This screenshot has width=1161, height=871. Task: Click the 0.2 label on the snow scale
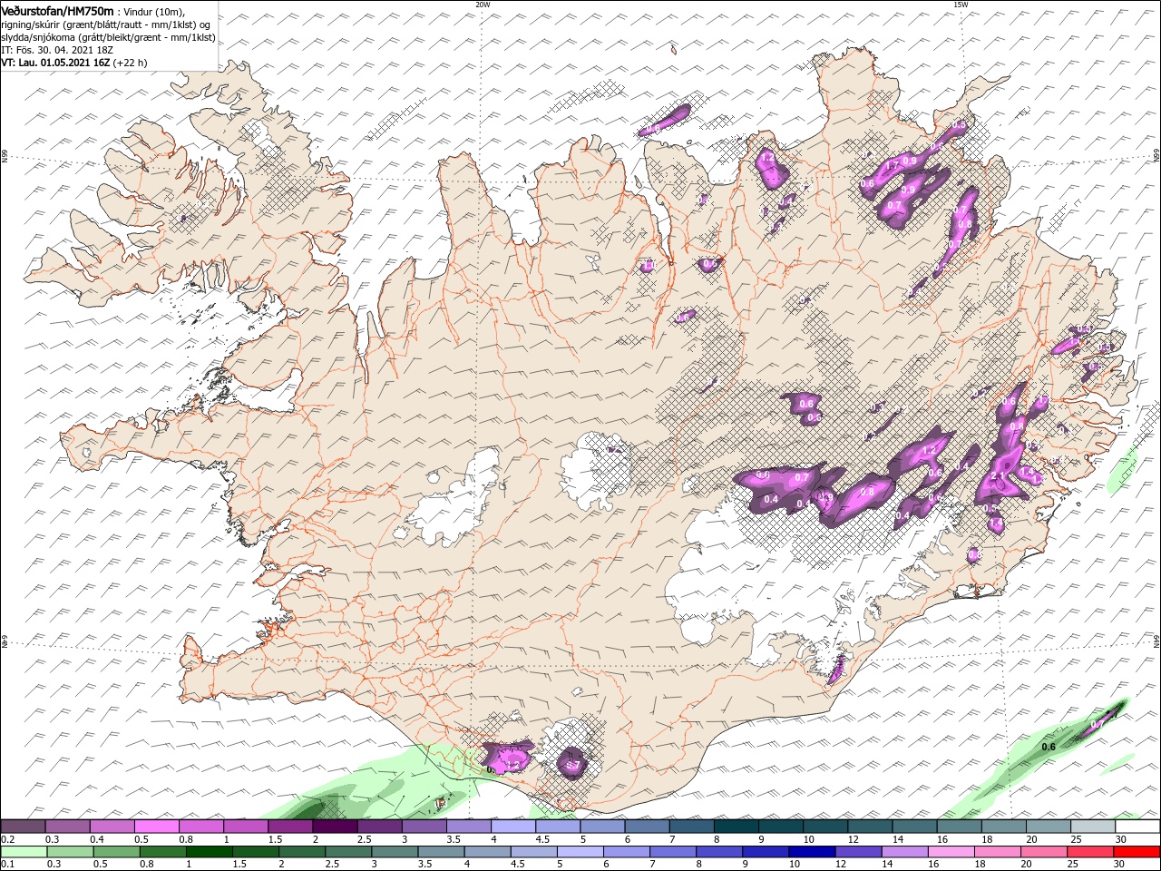(x=7, y=839)
